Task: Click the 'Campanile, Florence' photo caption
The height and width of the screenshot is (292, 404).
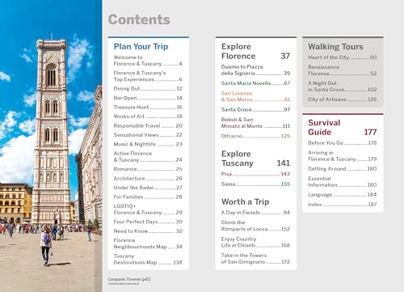Action: click(x=129, y=279)
